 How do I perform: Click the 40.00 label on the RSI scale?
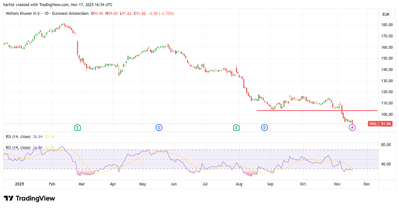(x=386, y=164)
